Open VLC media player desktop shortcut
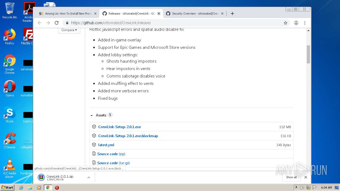The width and height of the screenshot is (340, 191). point(10,168)
